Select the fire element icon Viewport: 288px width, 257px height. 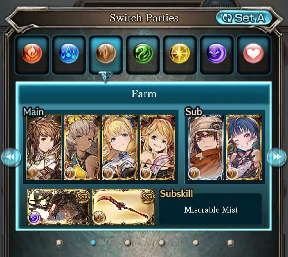(32, 53)
